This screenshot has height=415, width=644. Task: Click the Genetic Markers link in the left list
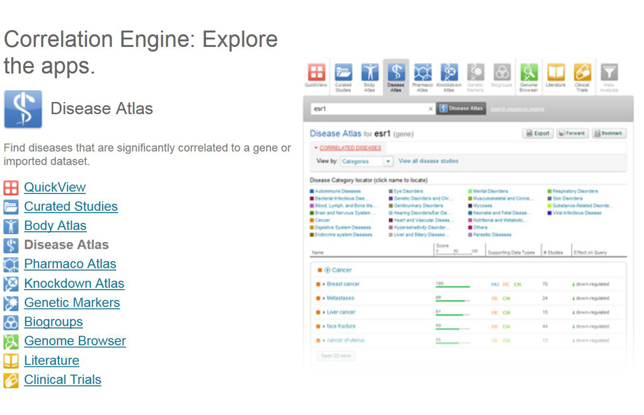72,303
